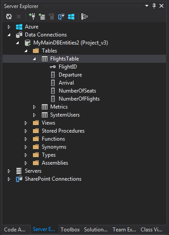The width and height of the screenshot is (169, 235).
Task: Select the SystemUsers table
Action: 65,115
